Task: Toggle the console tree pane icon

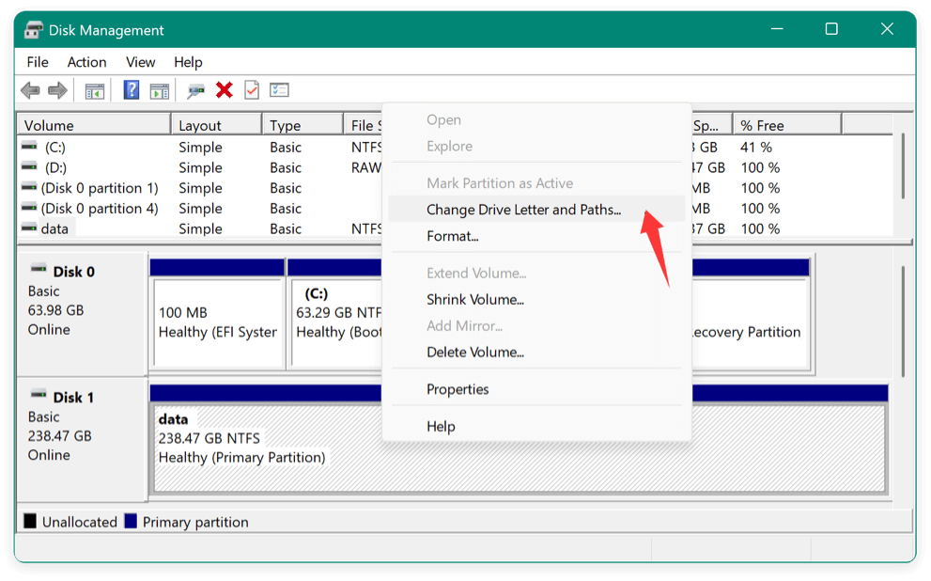Action: 94,89
